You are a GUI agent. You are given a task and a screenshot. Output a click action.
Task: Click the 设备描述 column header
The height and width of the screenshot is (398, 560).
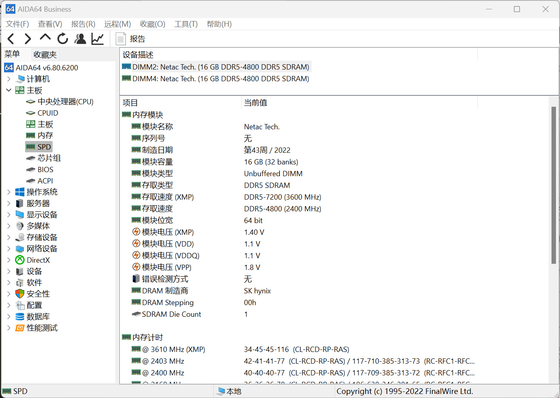click(299, 55)
